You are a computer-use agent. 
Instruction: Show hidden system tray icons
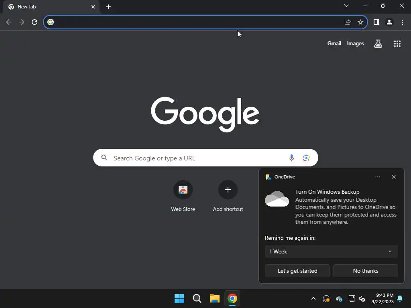[313, 298]
